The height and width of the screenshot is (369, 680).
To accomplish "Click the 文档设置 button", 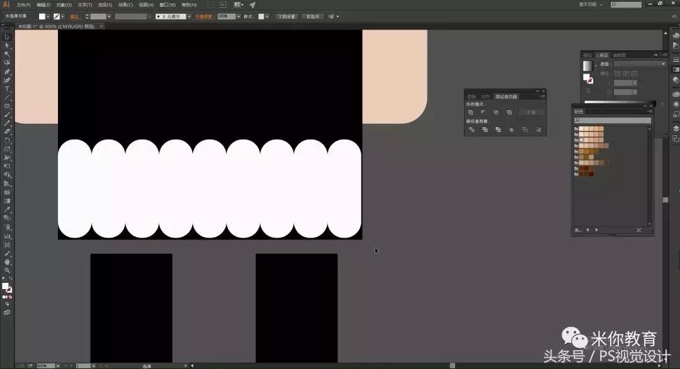I will pyautogui.click(x=287, y=16).
